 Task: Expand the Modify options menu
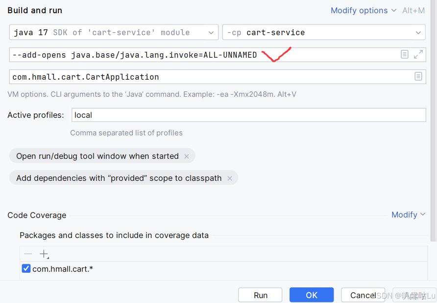click(393, 10)
